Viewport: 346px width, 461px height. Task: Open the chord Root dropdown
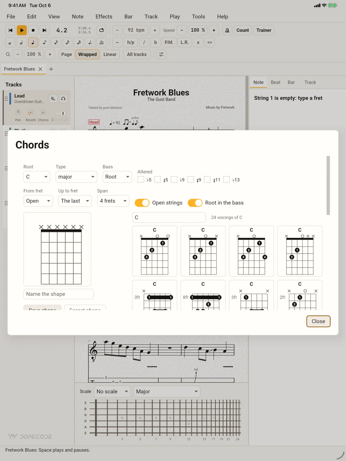[x=37, y=177]
